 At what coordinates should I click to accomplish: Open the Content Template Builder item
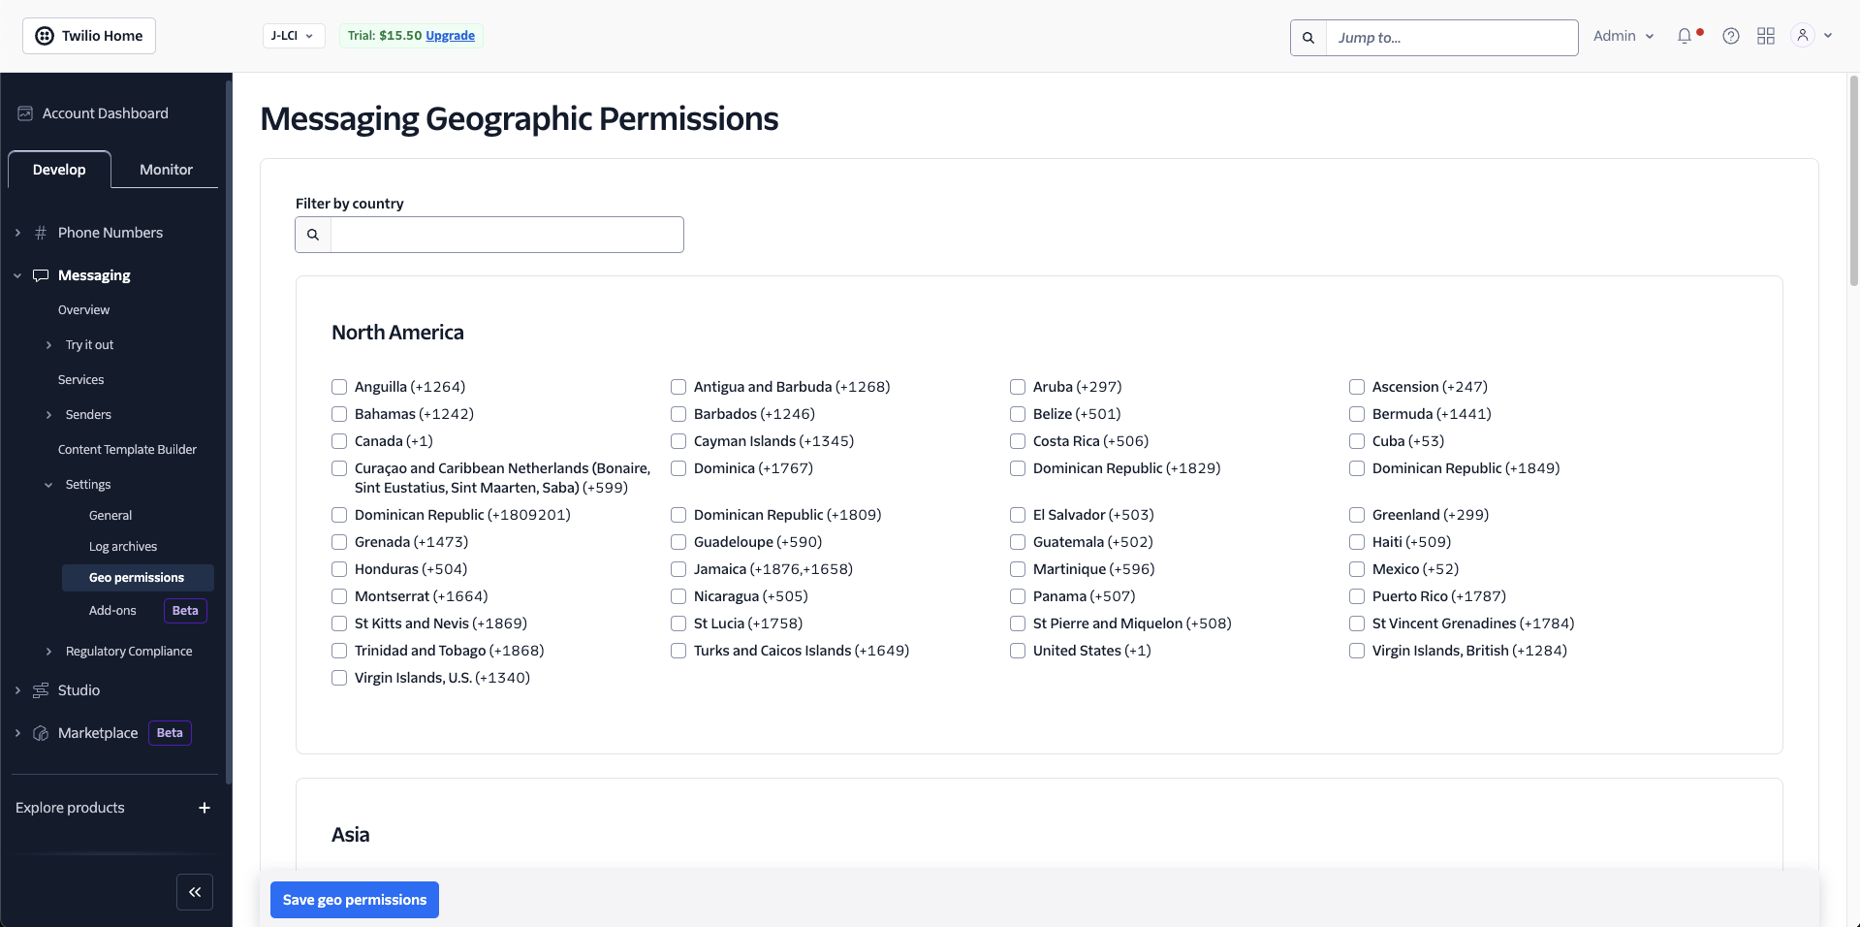[x=127, y=450]
